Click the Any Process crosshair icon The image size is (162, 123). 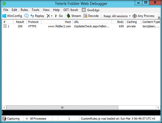click(135, 16)
